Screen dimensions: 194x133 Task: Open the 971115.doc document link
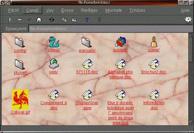tap(87, 72)
